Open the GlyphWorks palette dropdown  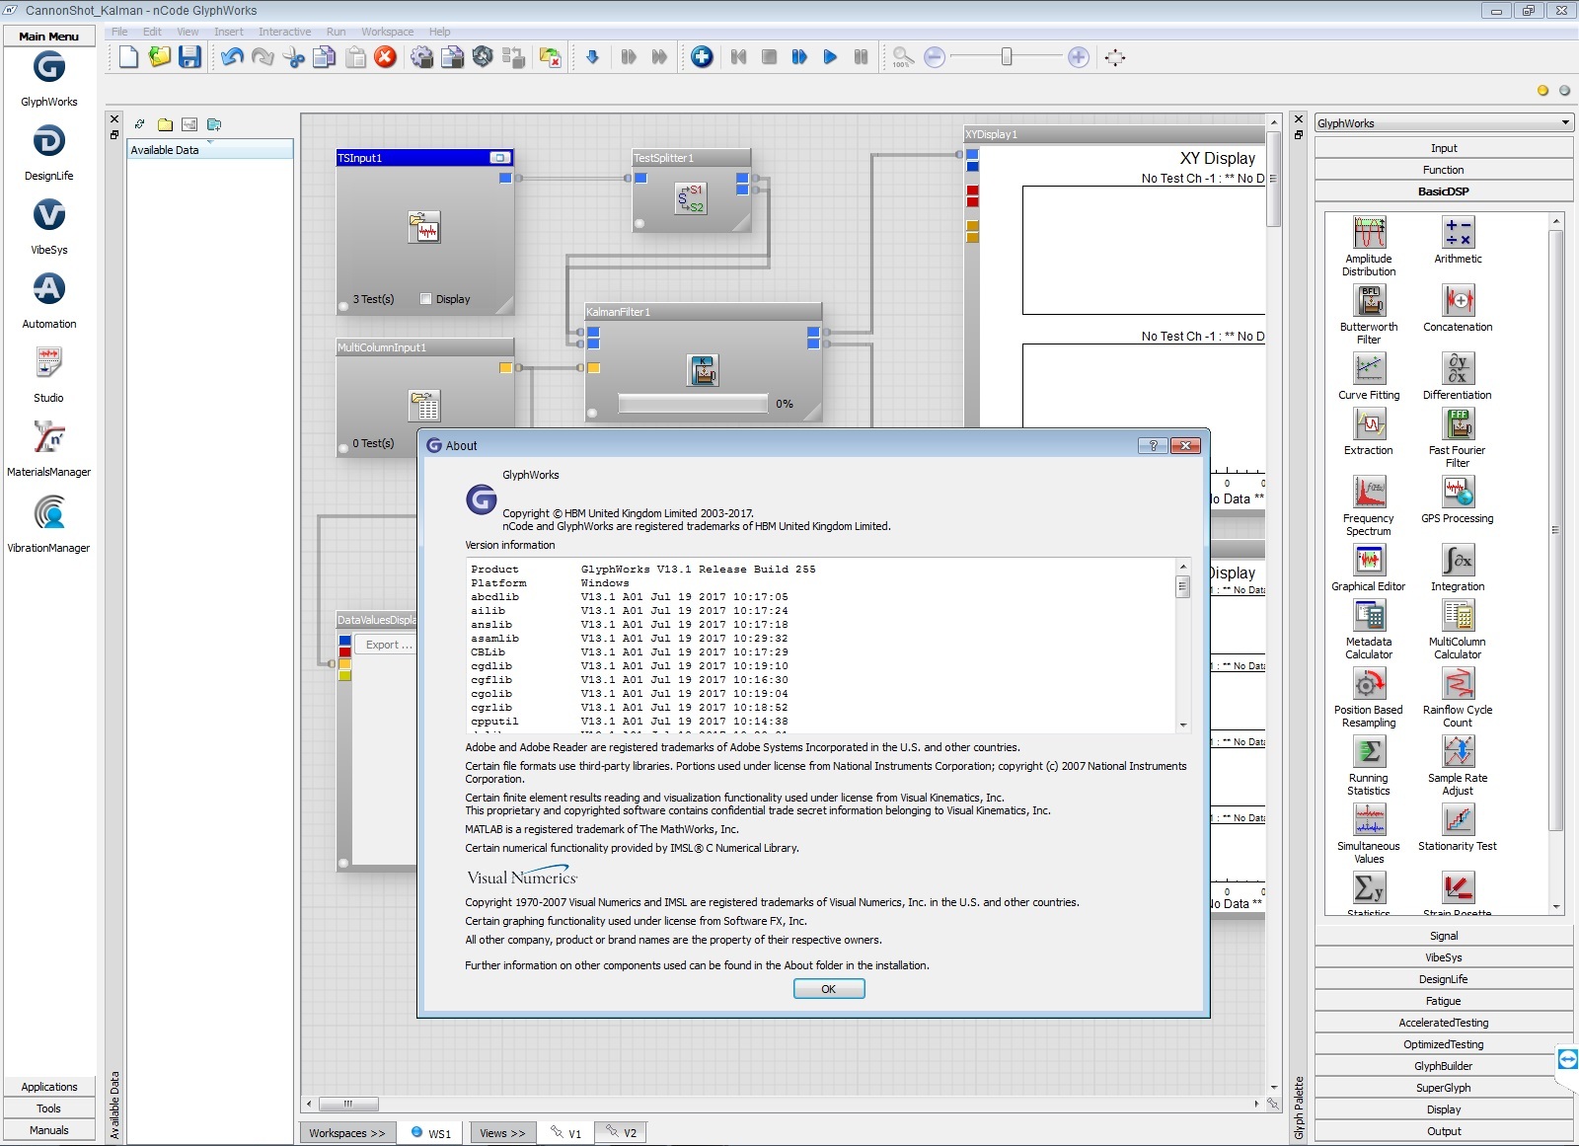tap(1443, 123)
